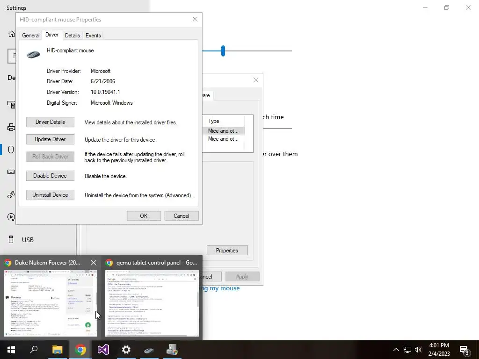
Task: Click the volume speaker tray icon
Action: 418,350
